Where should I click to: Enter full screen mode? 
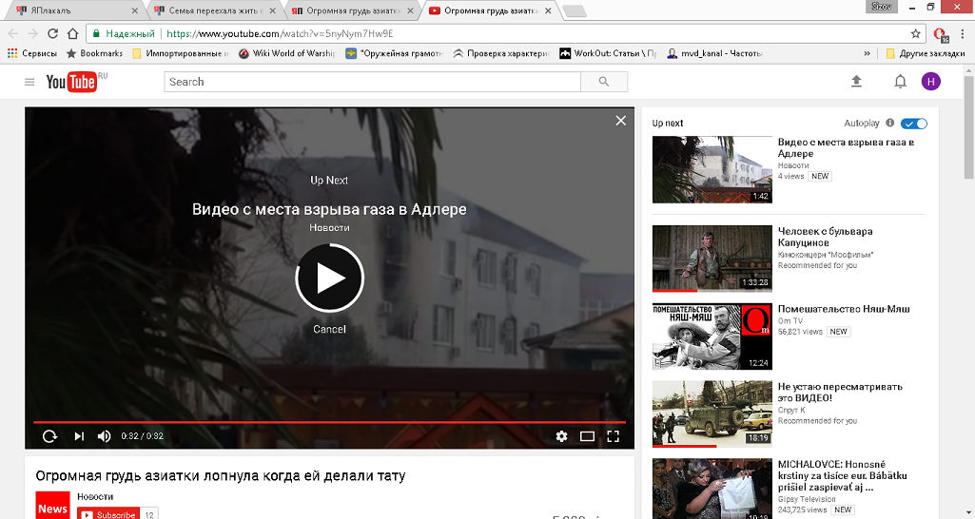pos(614,436)
